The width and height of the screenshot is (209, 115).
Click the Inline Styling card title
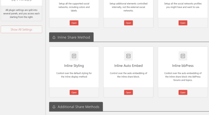(74, 66)
